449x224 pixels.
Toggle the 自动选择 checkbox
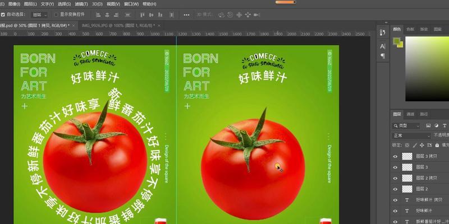tap(3, 15)
